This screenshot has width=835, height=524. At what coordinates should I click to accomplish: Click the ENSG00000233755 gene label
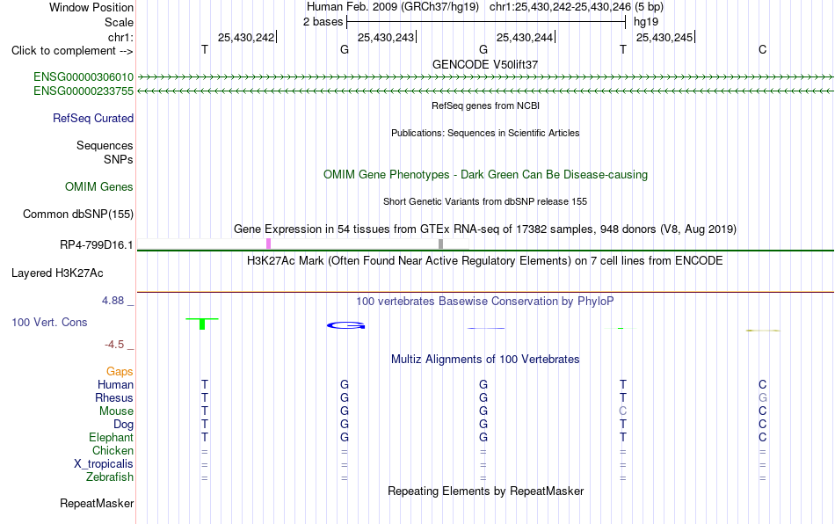click(83, 91)
